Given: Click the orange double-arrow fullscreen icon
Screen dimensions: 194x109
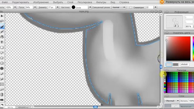Looking at the screenshot, I should click(x=162, y=2).
